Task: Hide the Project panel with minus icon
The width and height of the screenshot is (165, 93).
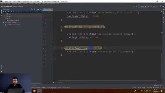Action: point(41,9)
